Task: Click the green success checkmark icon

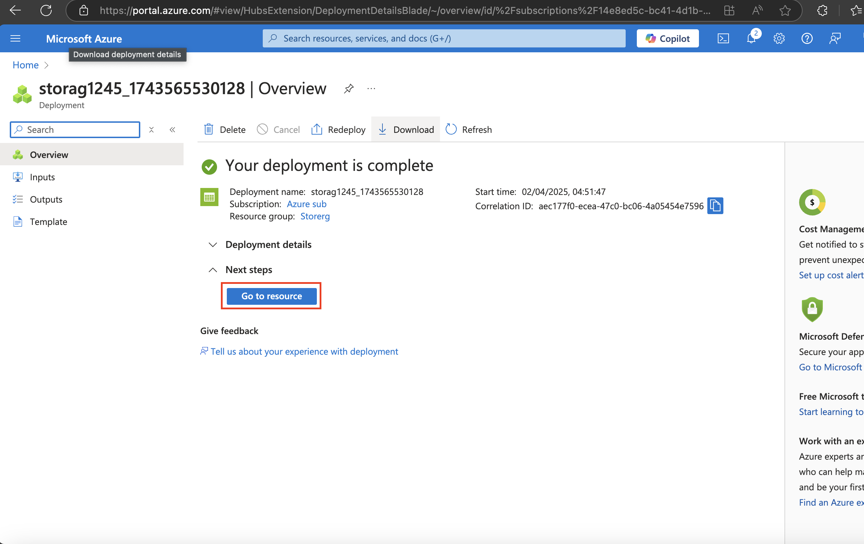Action: pos(209,167)
